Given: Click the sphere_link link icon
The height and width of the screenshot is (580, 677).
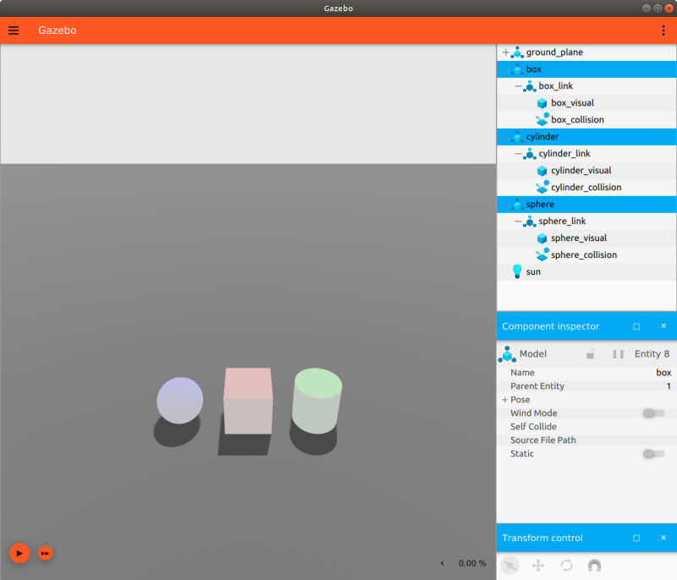Looking at the screenshot, I should coord(530,222).
